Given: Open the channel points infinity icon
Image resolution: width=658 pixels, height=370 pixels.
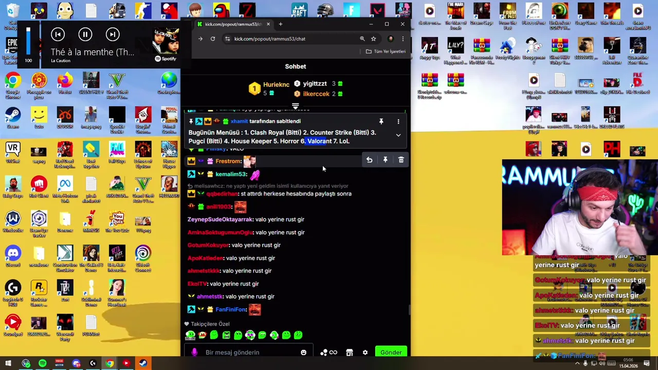Looking at the screenshot, I should coord(333,353).
